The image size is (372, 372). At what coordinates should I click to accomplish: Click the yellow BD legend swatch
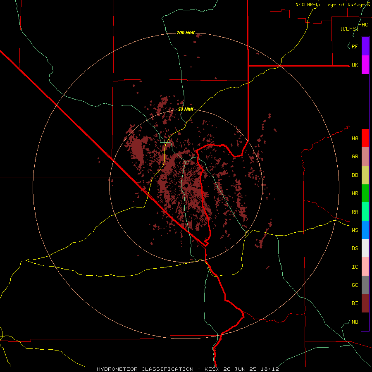[x=365, y=175]
